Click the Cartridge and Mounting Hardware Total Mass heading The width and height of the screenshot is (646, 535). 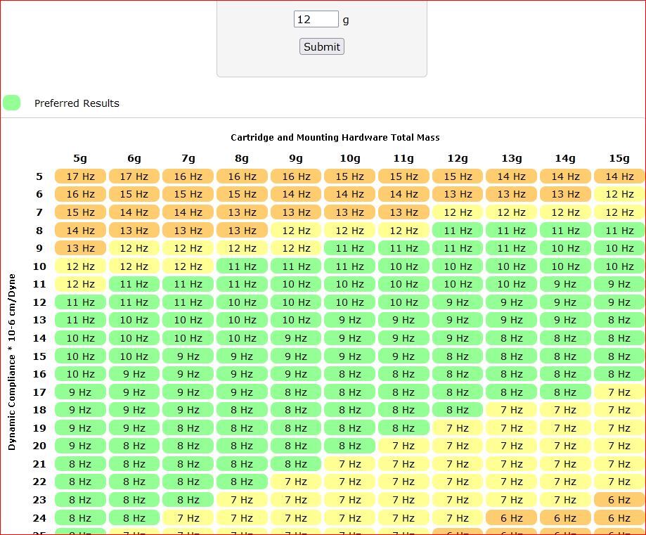[x=335, y=137]
